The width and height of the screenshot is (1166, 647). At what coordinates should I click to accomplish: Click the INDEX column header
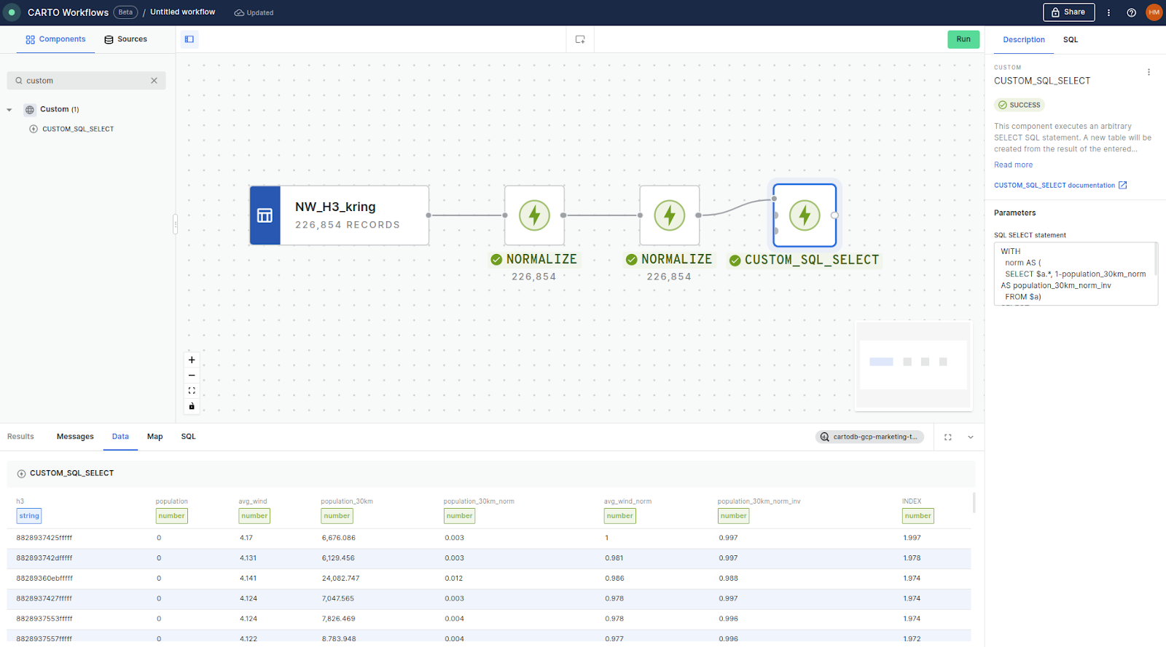click(x=912, y=501)
